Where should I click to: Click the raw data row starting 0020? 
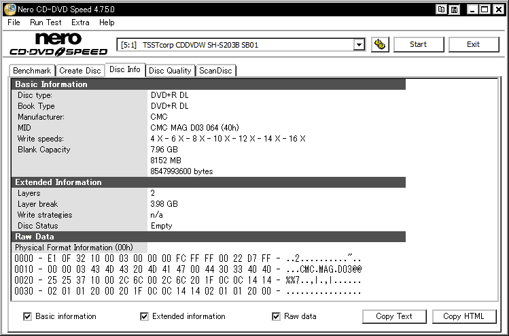point(188,280)
